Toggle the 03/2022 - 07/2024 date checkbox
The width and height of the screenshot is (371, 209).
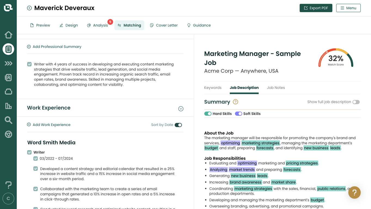(x=36, y=158)
